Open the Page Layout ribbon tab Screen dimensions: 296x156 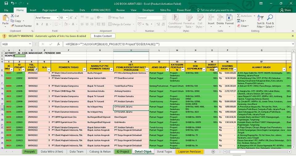click(49, 10)
